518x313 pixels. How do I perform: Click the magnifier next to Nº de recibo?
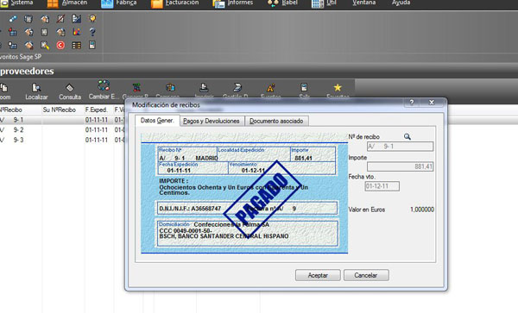tap(407, 136)
